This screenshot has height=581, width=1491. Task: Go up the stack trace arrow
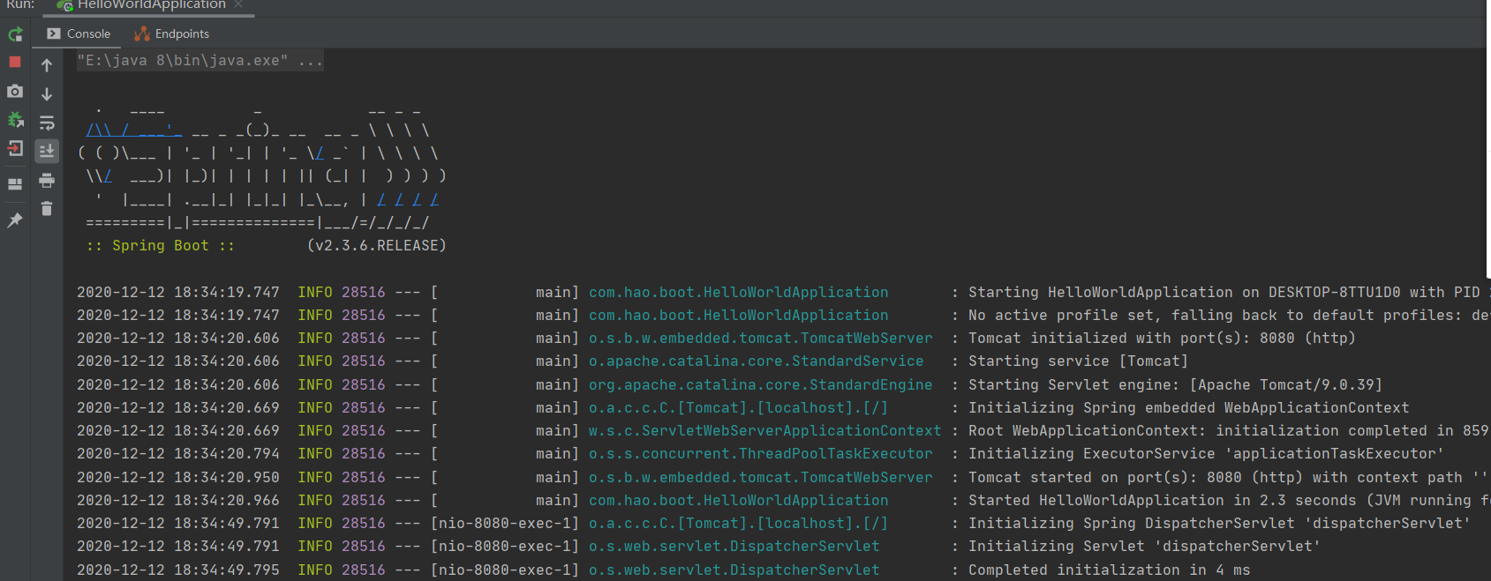point(47,65)
